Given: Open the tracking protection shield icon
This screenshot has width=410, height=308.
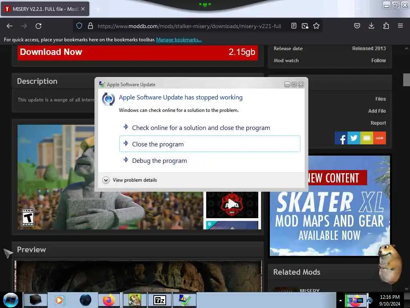Looking at the screenshot, I should pos(79,26).
